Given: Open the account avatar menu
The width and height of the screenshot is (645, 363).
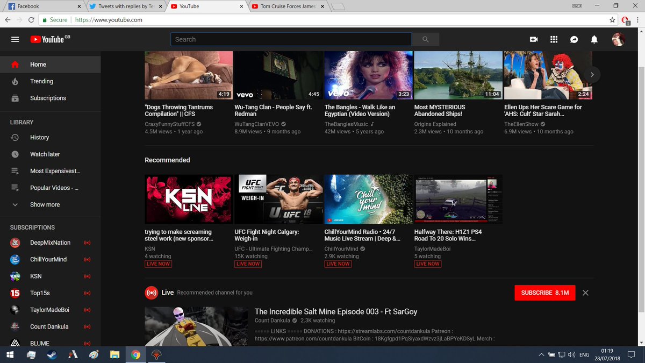Looking at the screenshot, I should 618,39.
